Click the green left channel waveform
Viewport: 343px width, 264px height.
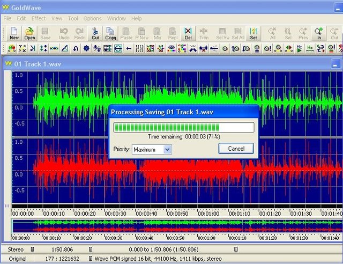click(x=177, y=104)
